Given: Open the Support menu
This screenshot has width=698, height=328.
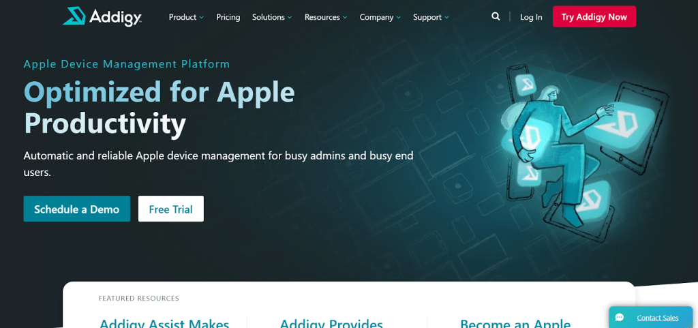Looking at the screenshot, I should [431, 17].
